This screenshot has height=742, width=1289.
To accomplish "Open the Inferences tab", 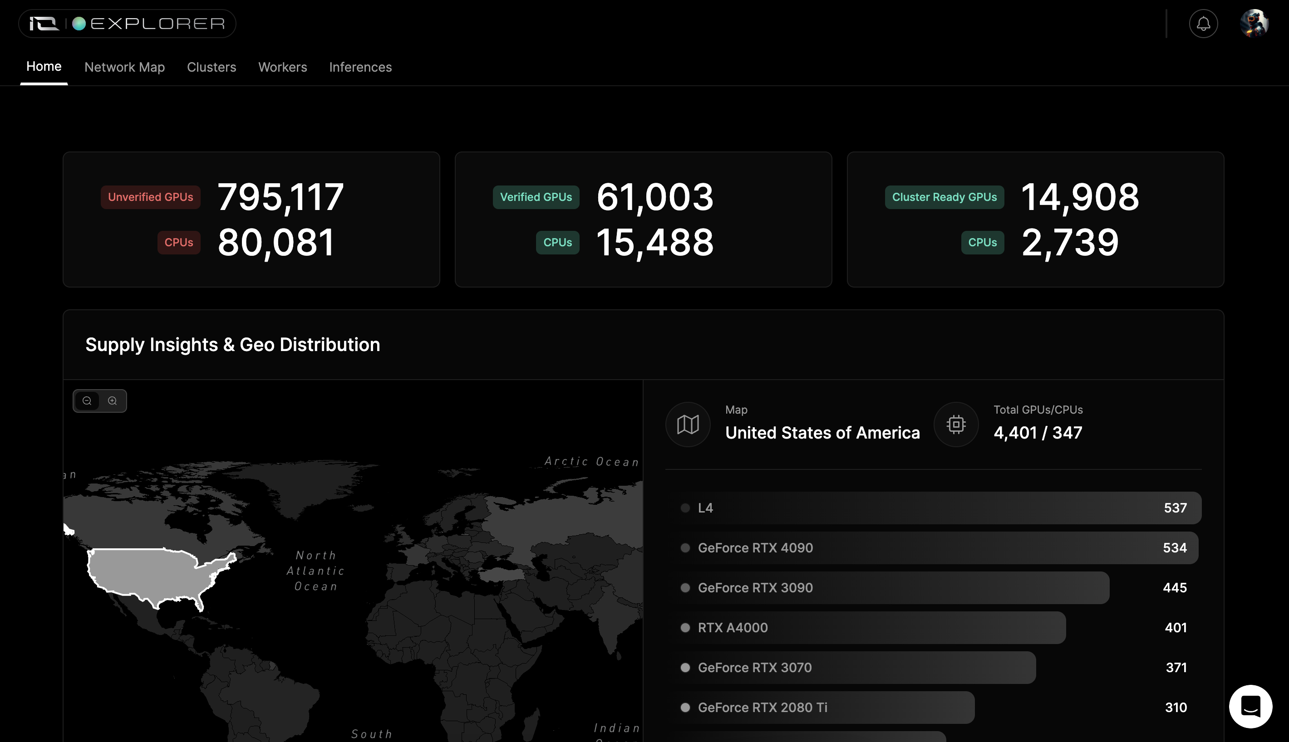I will coord(360,67).
